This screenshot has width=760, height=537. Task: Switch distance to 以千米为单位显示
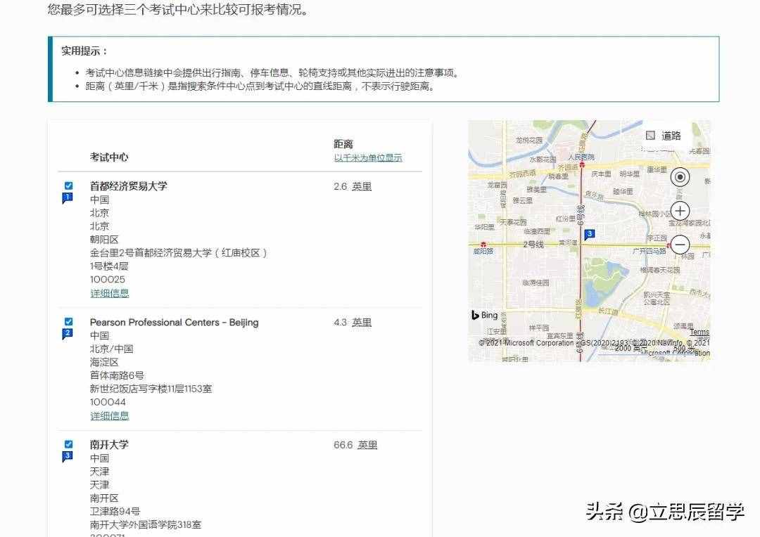368,158
